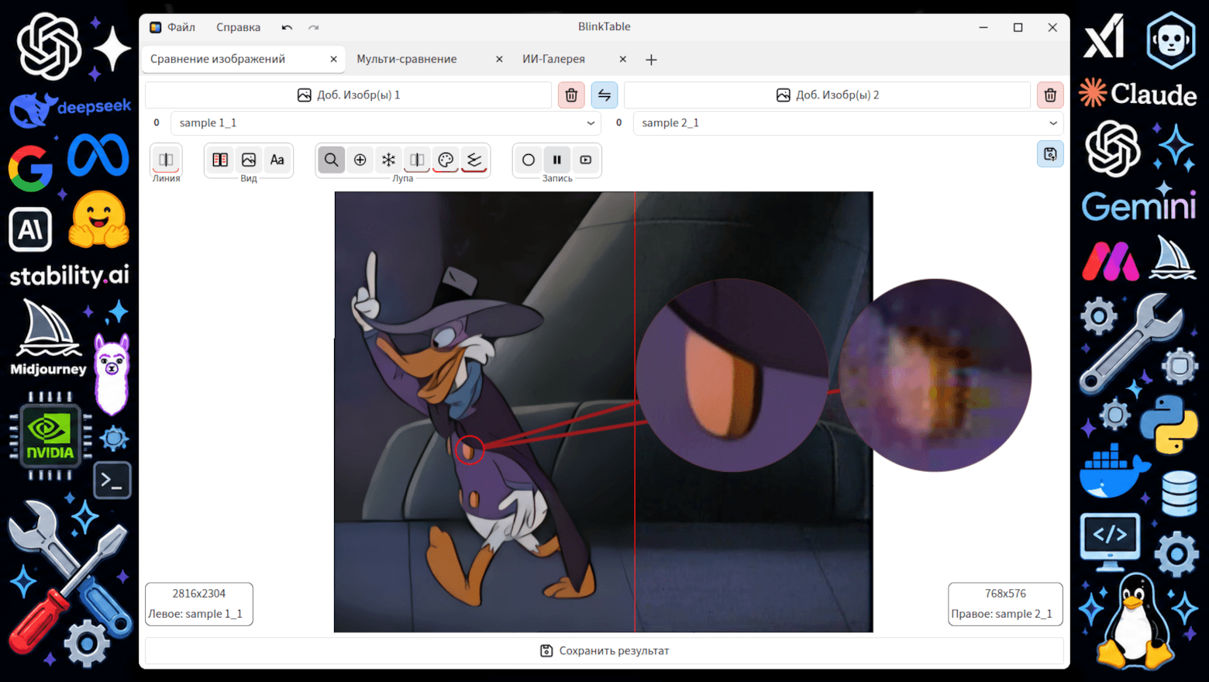
Task: Click the Aa text icon in Вид
Action: (x=277, y=160)
